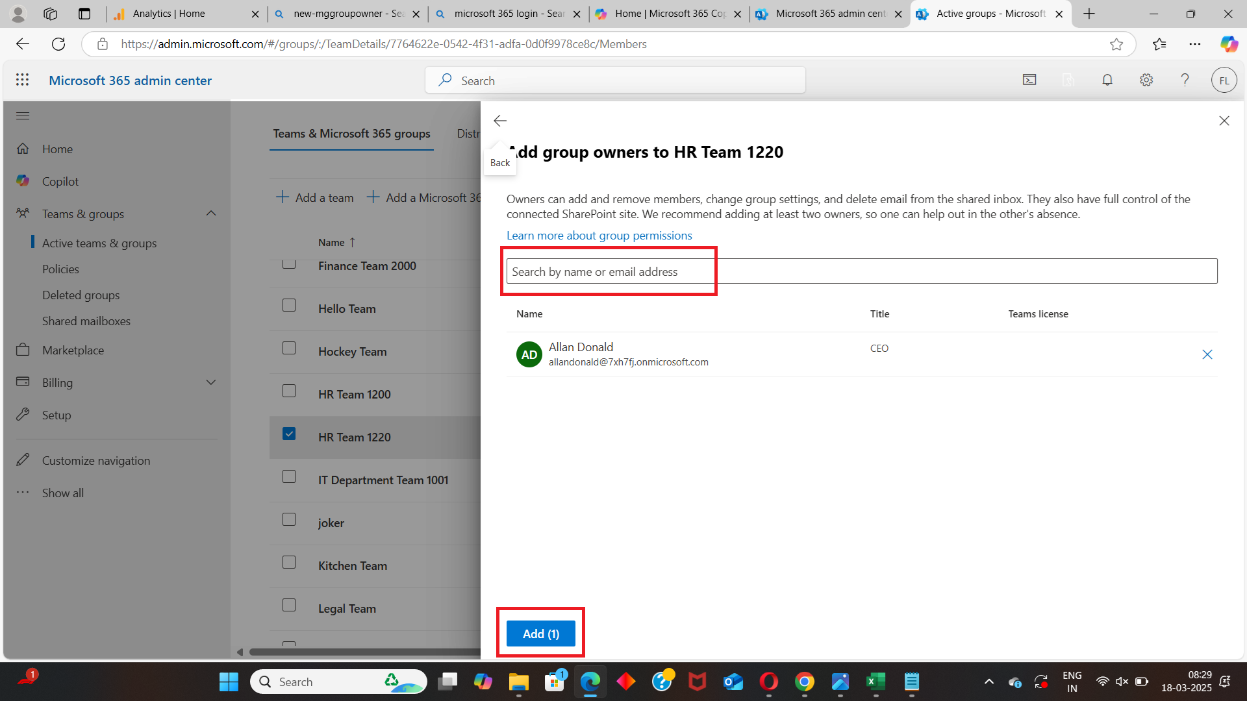Open Setup in navigation
The image size is (1247, 701).
tap(57, 415)
